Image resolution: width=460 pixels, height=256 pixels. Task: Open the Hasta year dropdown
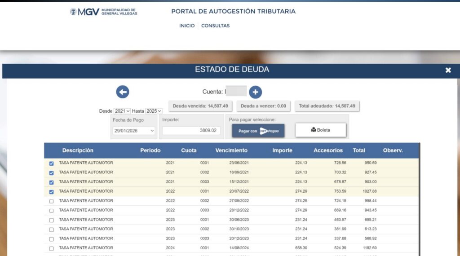[154, 111]
